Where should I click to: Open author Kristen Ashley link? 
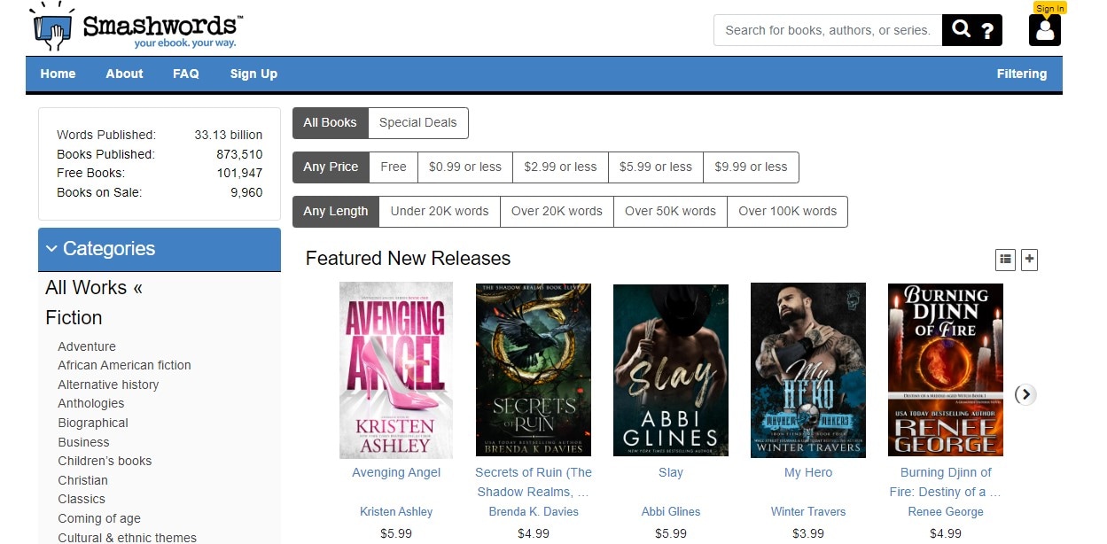click(x=396, y=511)
